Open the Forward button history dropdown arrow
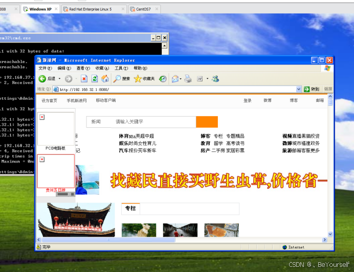 point(76,79)
